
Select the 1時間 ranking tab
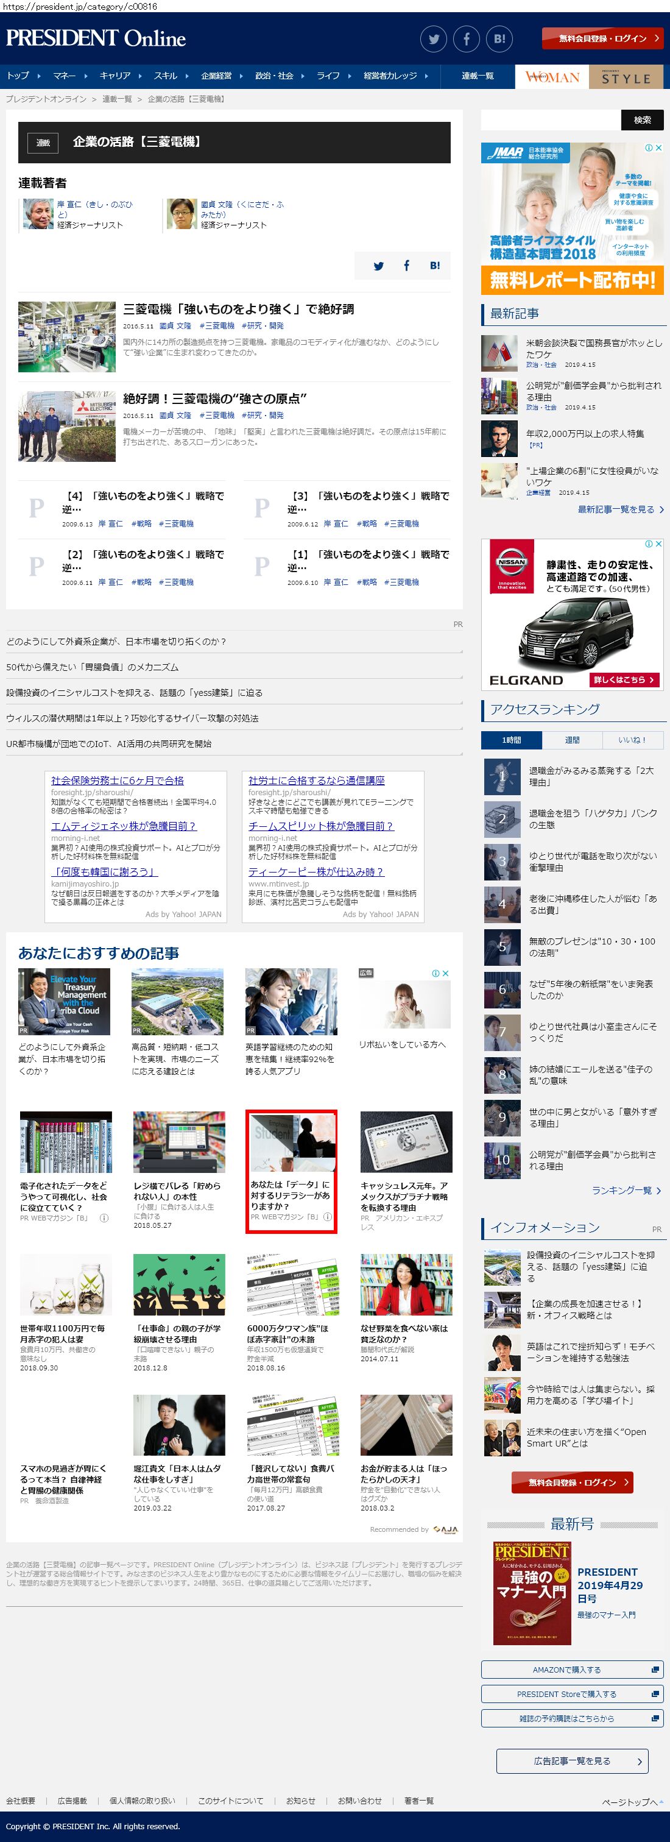point(511,740)
